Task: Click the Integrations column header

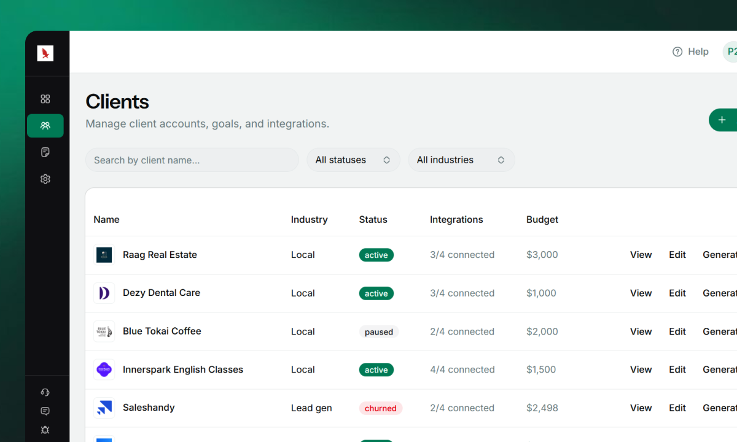Action: pyautogui.click(x=456, y=219)
